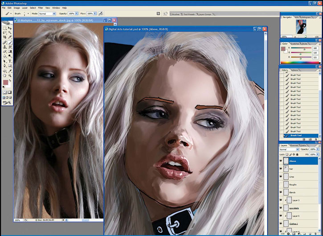323x236 pixels.
Task: Toggle lock transparent pixels in Layers
Action: pyautogui.click(x=287, y=154)
